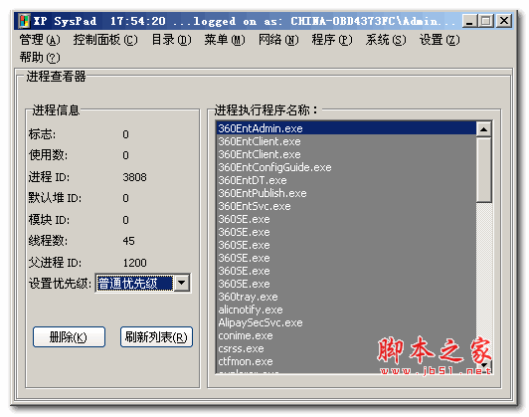Select 360EntDT.exe in process list

click(x=346, y=180)
